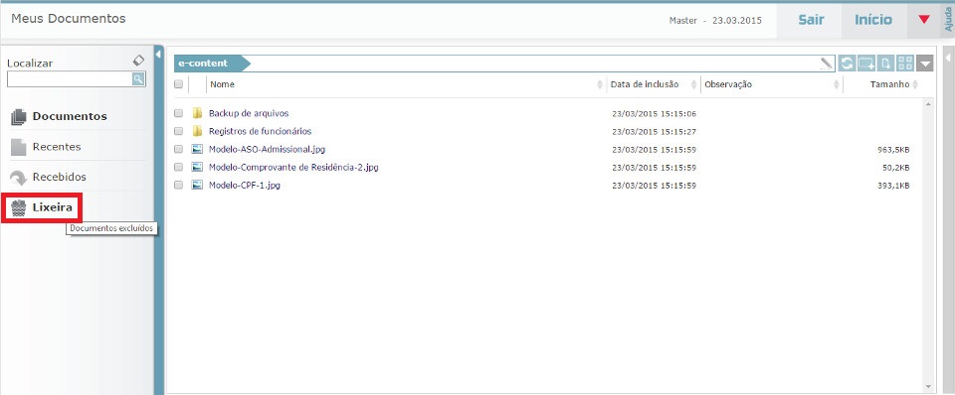Click the Data de inclusão sort arrows
955x395 pixels.
(x=693, y=84)
